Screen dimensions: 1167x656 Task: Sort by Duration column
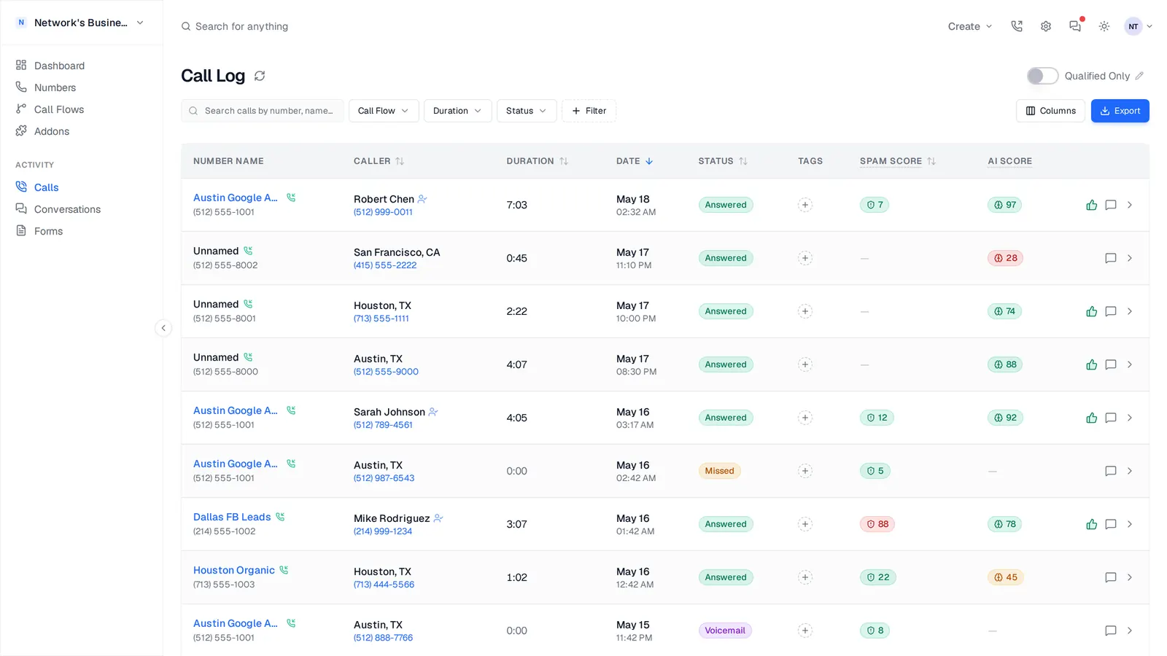(x=537, y=161)
